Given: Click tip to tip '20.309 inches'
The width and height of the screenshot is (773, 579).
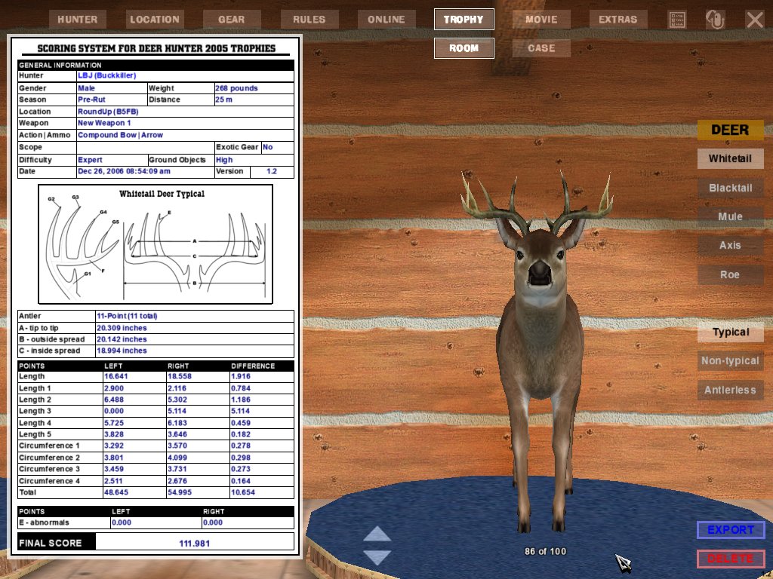Looking at the screenshot, I should 122,328.
